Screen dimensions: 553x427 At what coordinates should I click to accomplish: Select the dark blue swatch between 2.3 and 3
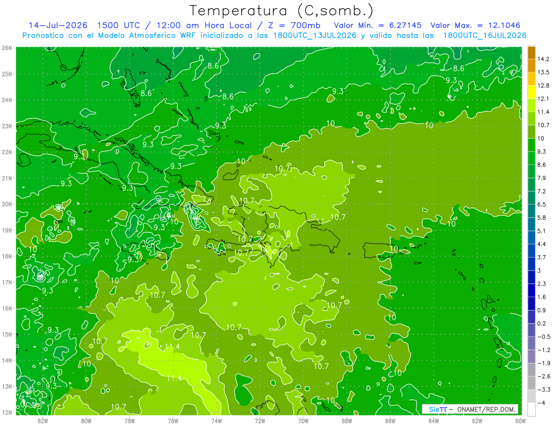pyautogui.click(x=531, y=277)
